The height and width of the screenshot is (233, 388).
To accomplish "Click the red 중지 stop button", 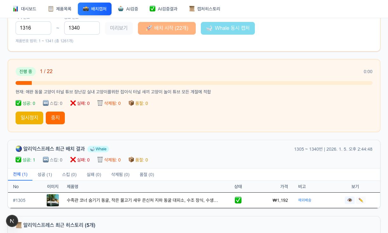I will [x=55, y=118].
